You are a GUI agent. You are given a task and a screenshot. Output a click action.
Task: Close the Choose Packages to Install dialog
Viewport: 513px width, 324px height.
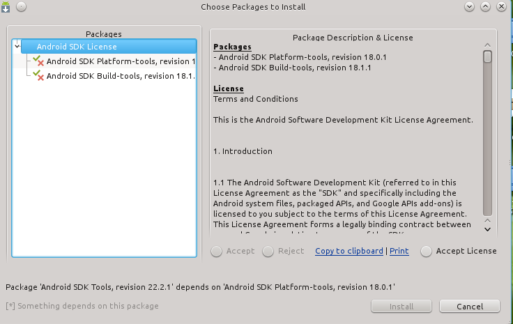click(x=500, y=7)
